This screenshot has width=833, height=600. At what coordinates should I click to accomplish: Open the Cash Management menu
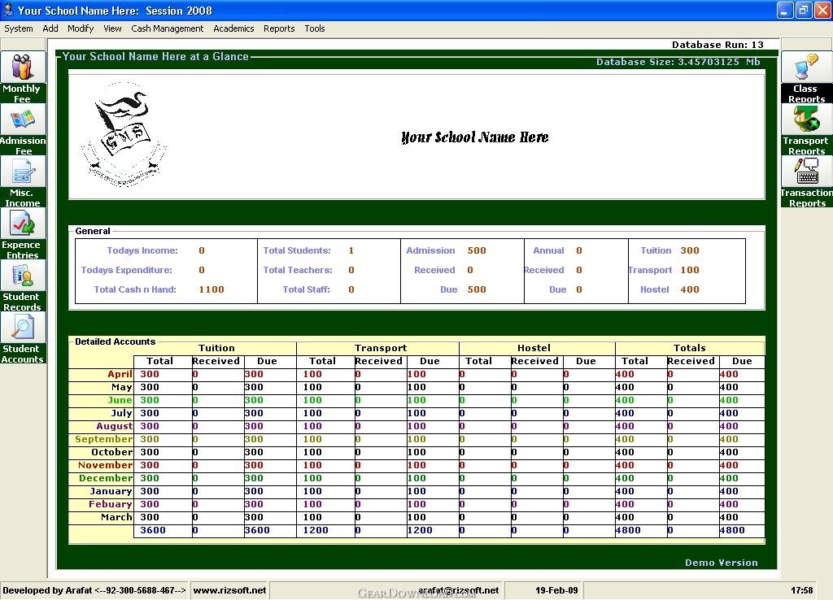[x=168, y=28]
